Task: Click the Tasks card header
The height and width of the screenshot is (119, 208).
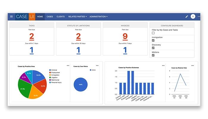Action: [31, 26]
